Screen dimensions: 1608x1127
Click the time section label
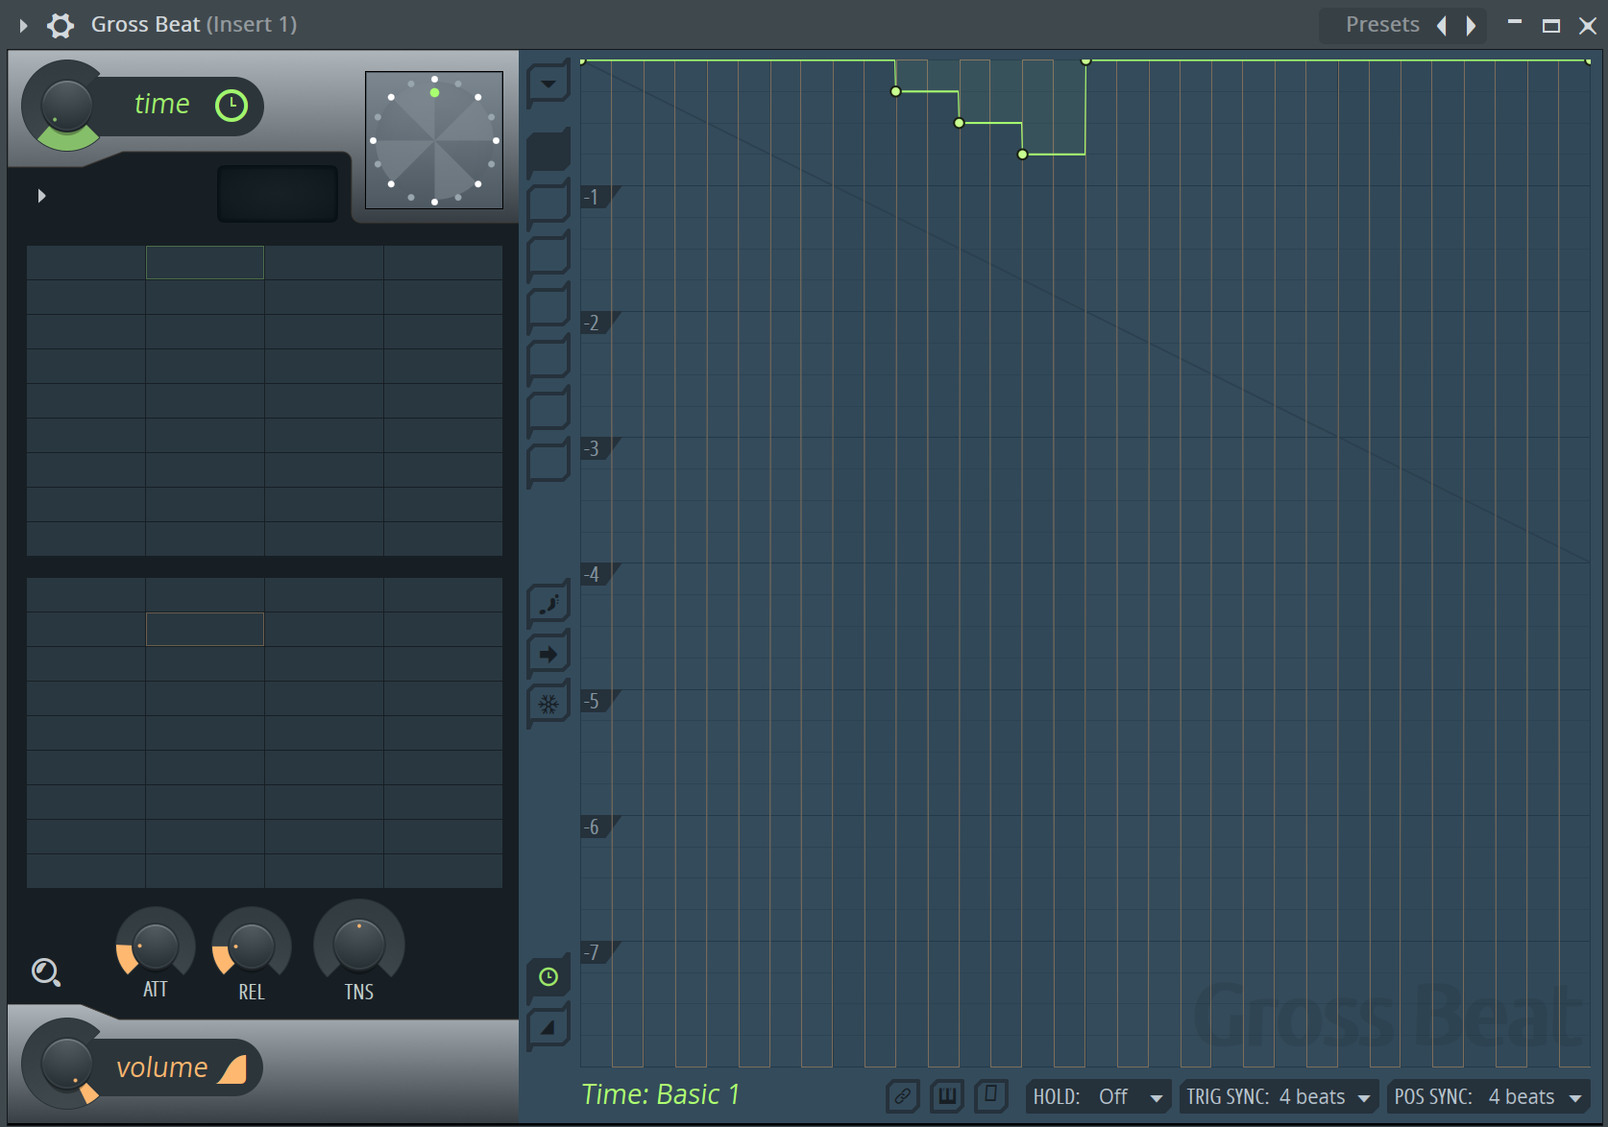161,104
